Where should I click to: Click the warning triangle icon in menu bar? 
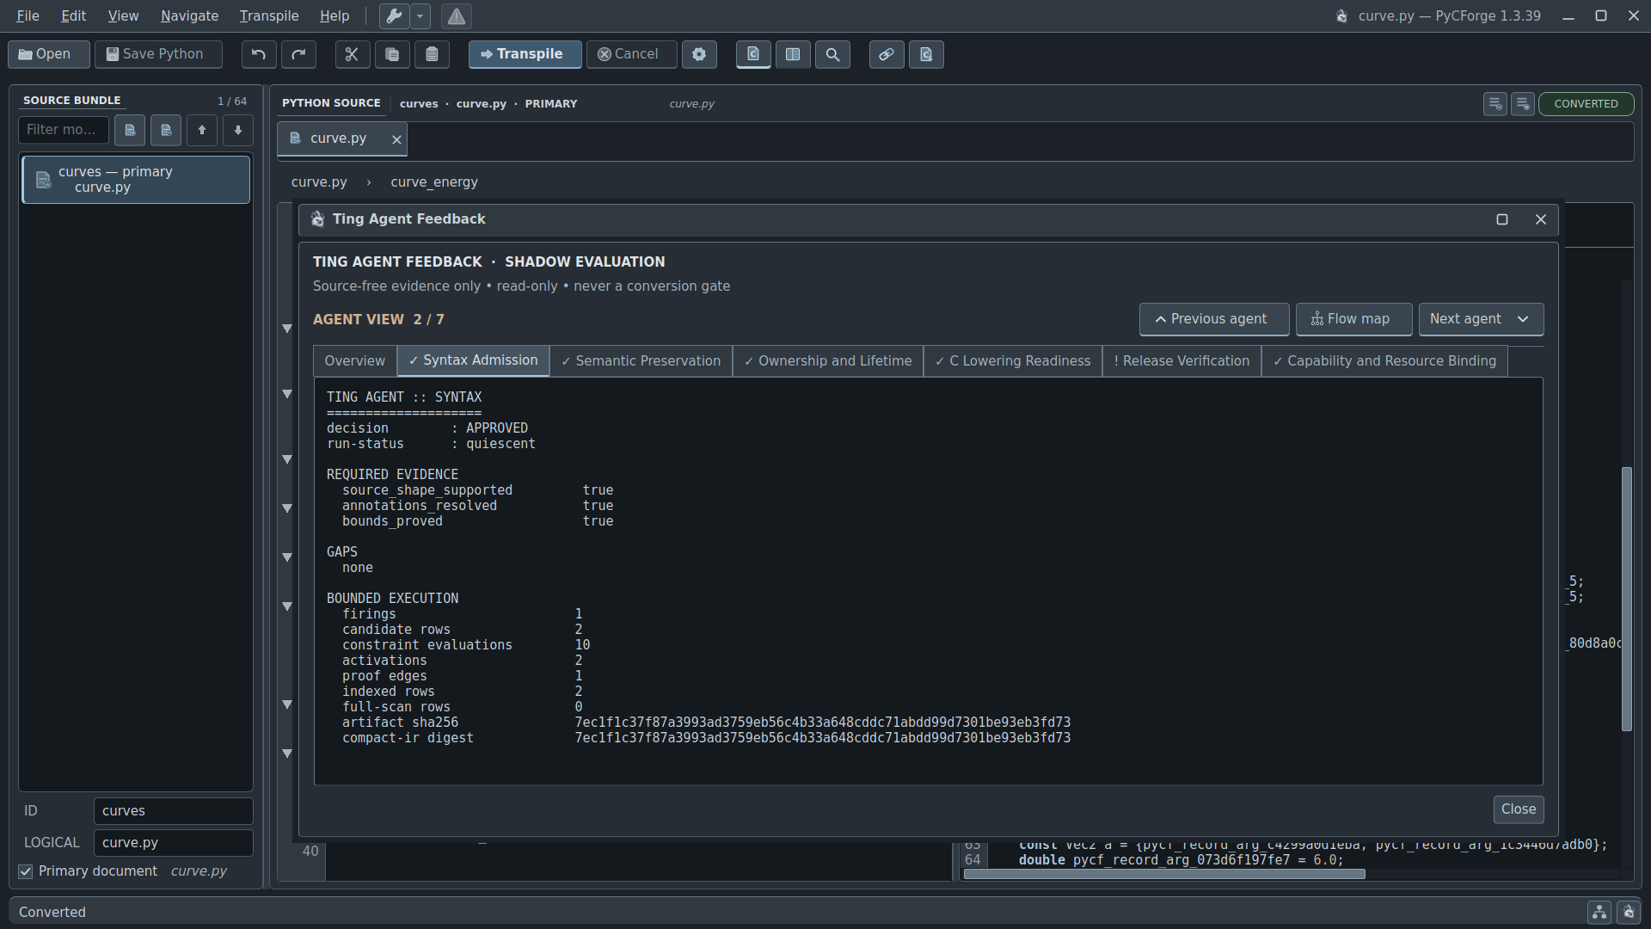457,15
